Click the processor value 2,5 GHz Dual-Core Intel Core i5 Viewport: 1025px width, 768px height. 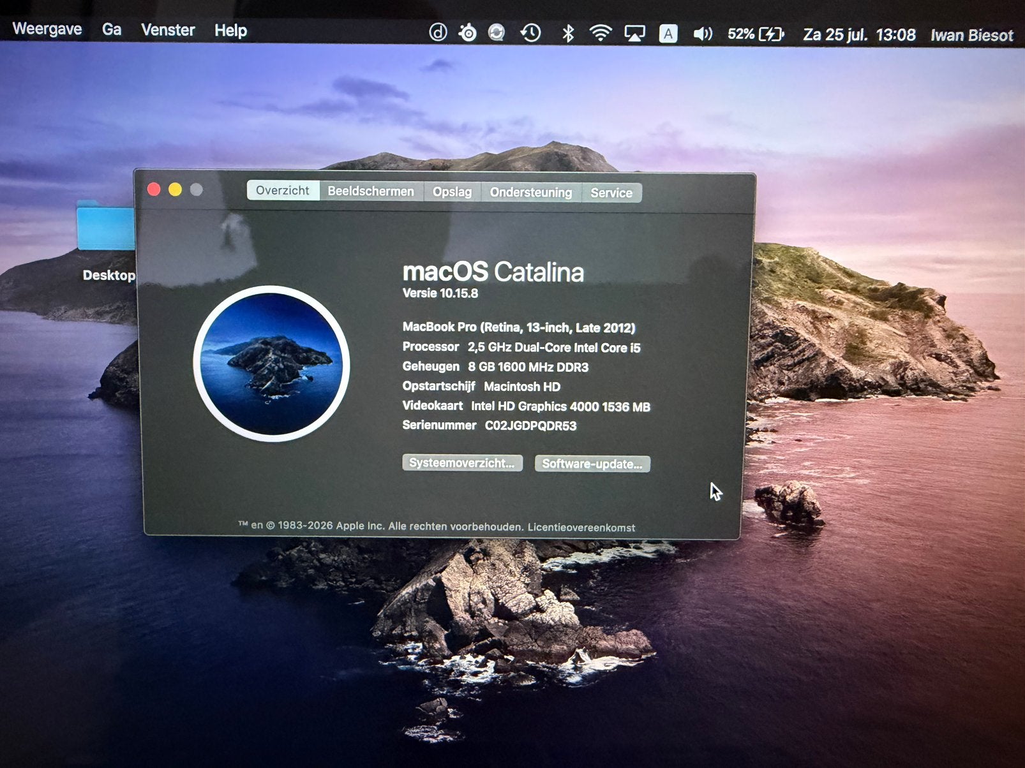554,348
